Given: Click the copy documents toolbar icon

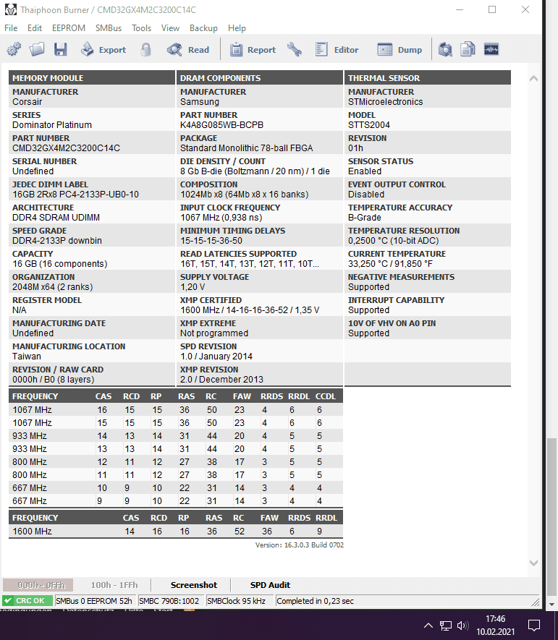Looking at the screenshot, I should click(x=468, y=50).
